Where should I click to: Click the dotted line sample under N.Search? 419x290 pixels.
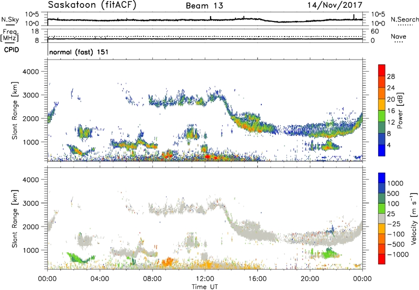(x=405, y=25)
